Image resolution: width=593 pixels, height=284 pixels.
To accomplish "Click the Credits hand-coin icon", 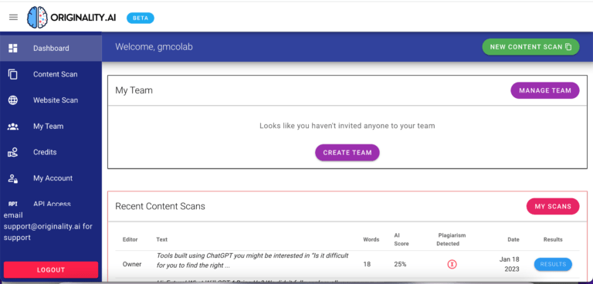I will coord(13,152).
